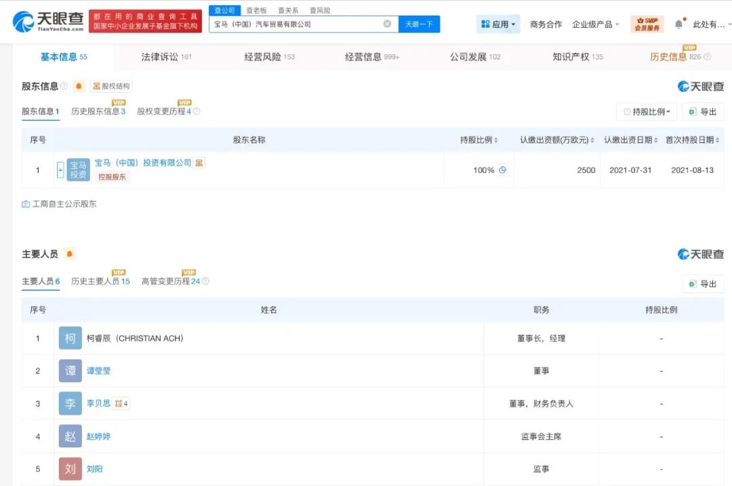This screenshot has width=732, height=486.
Task: Open the notification bell in header
Action: coord(679,24)
